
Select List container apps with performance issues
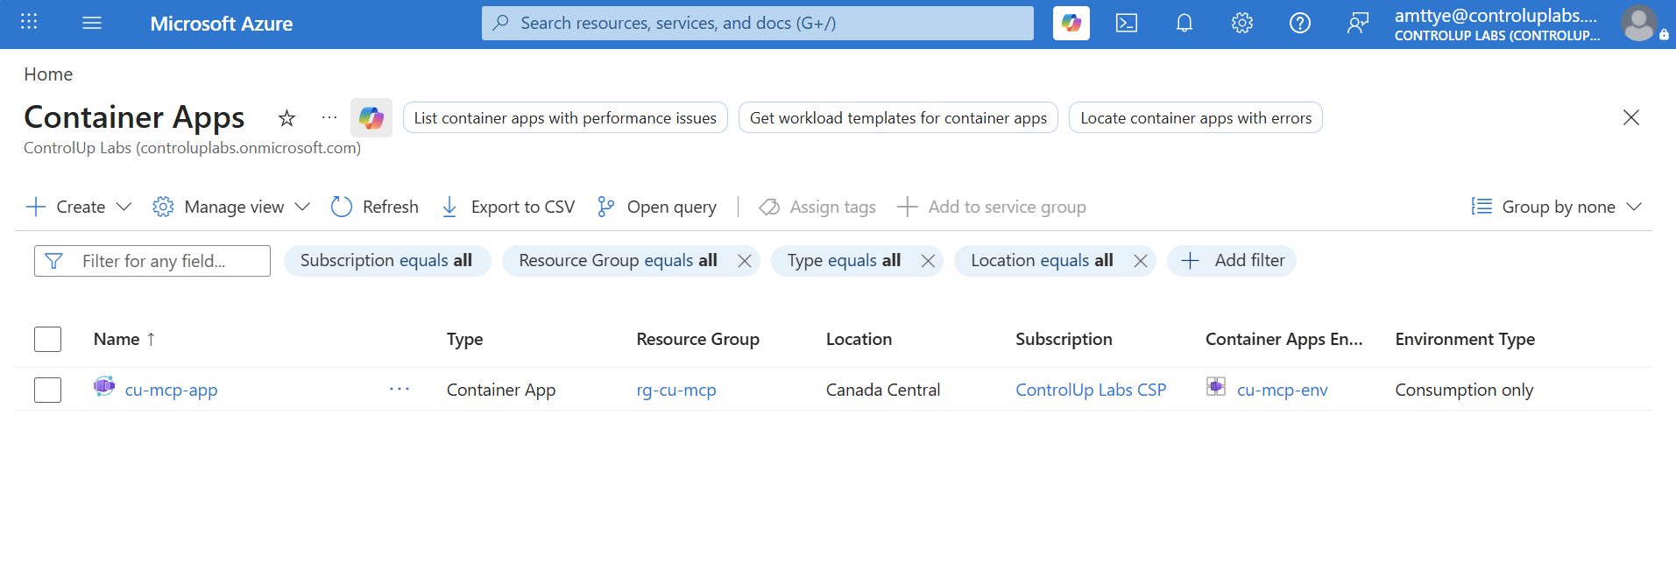point(565,118)
